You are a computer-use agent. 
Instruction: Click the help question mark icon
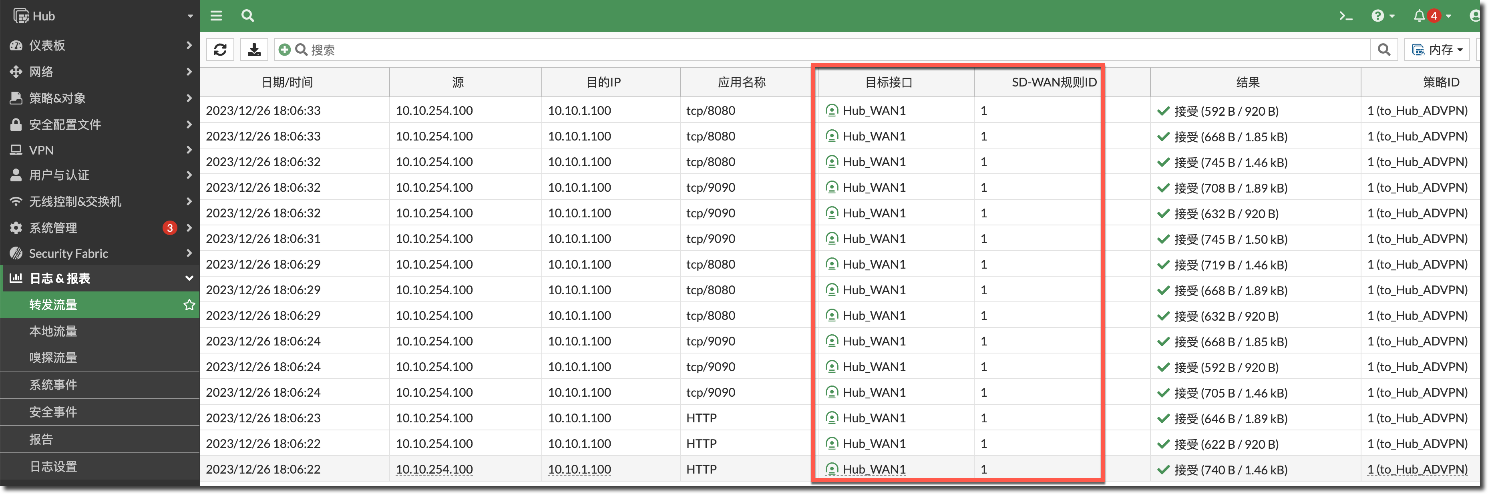[1377, 16]
